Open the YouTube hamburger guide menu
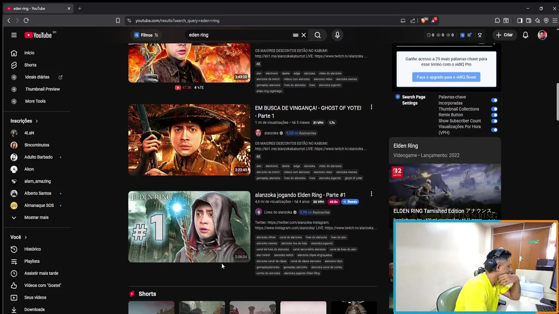Screen dimensions: 559x314 [x=14, y=35]
